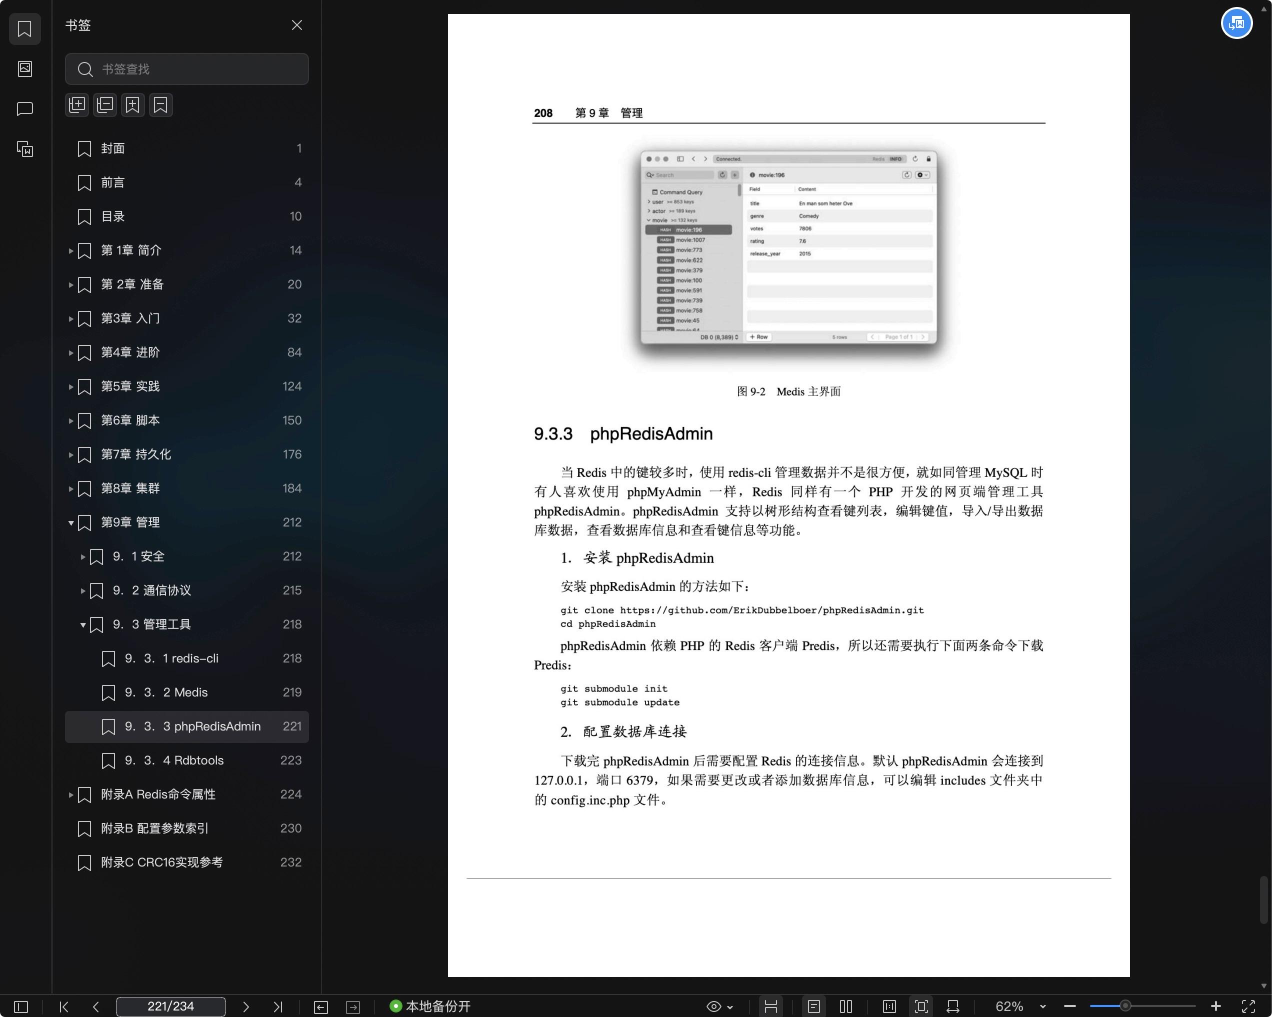
Task: Open the 目录 bookmark
Action: click(186, 216)
